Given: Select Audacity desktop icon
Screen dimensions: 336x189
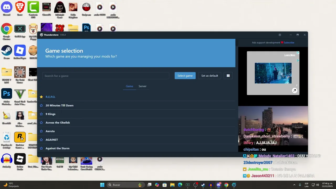Looking at the screenshot, I should [x=7, y=161].
